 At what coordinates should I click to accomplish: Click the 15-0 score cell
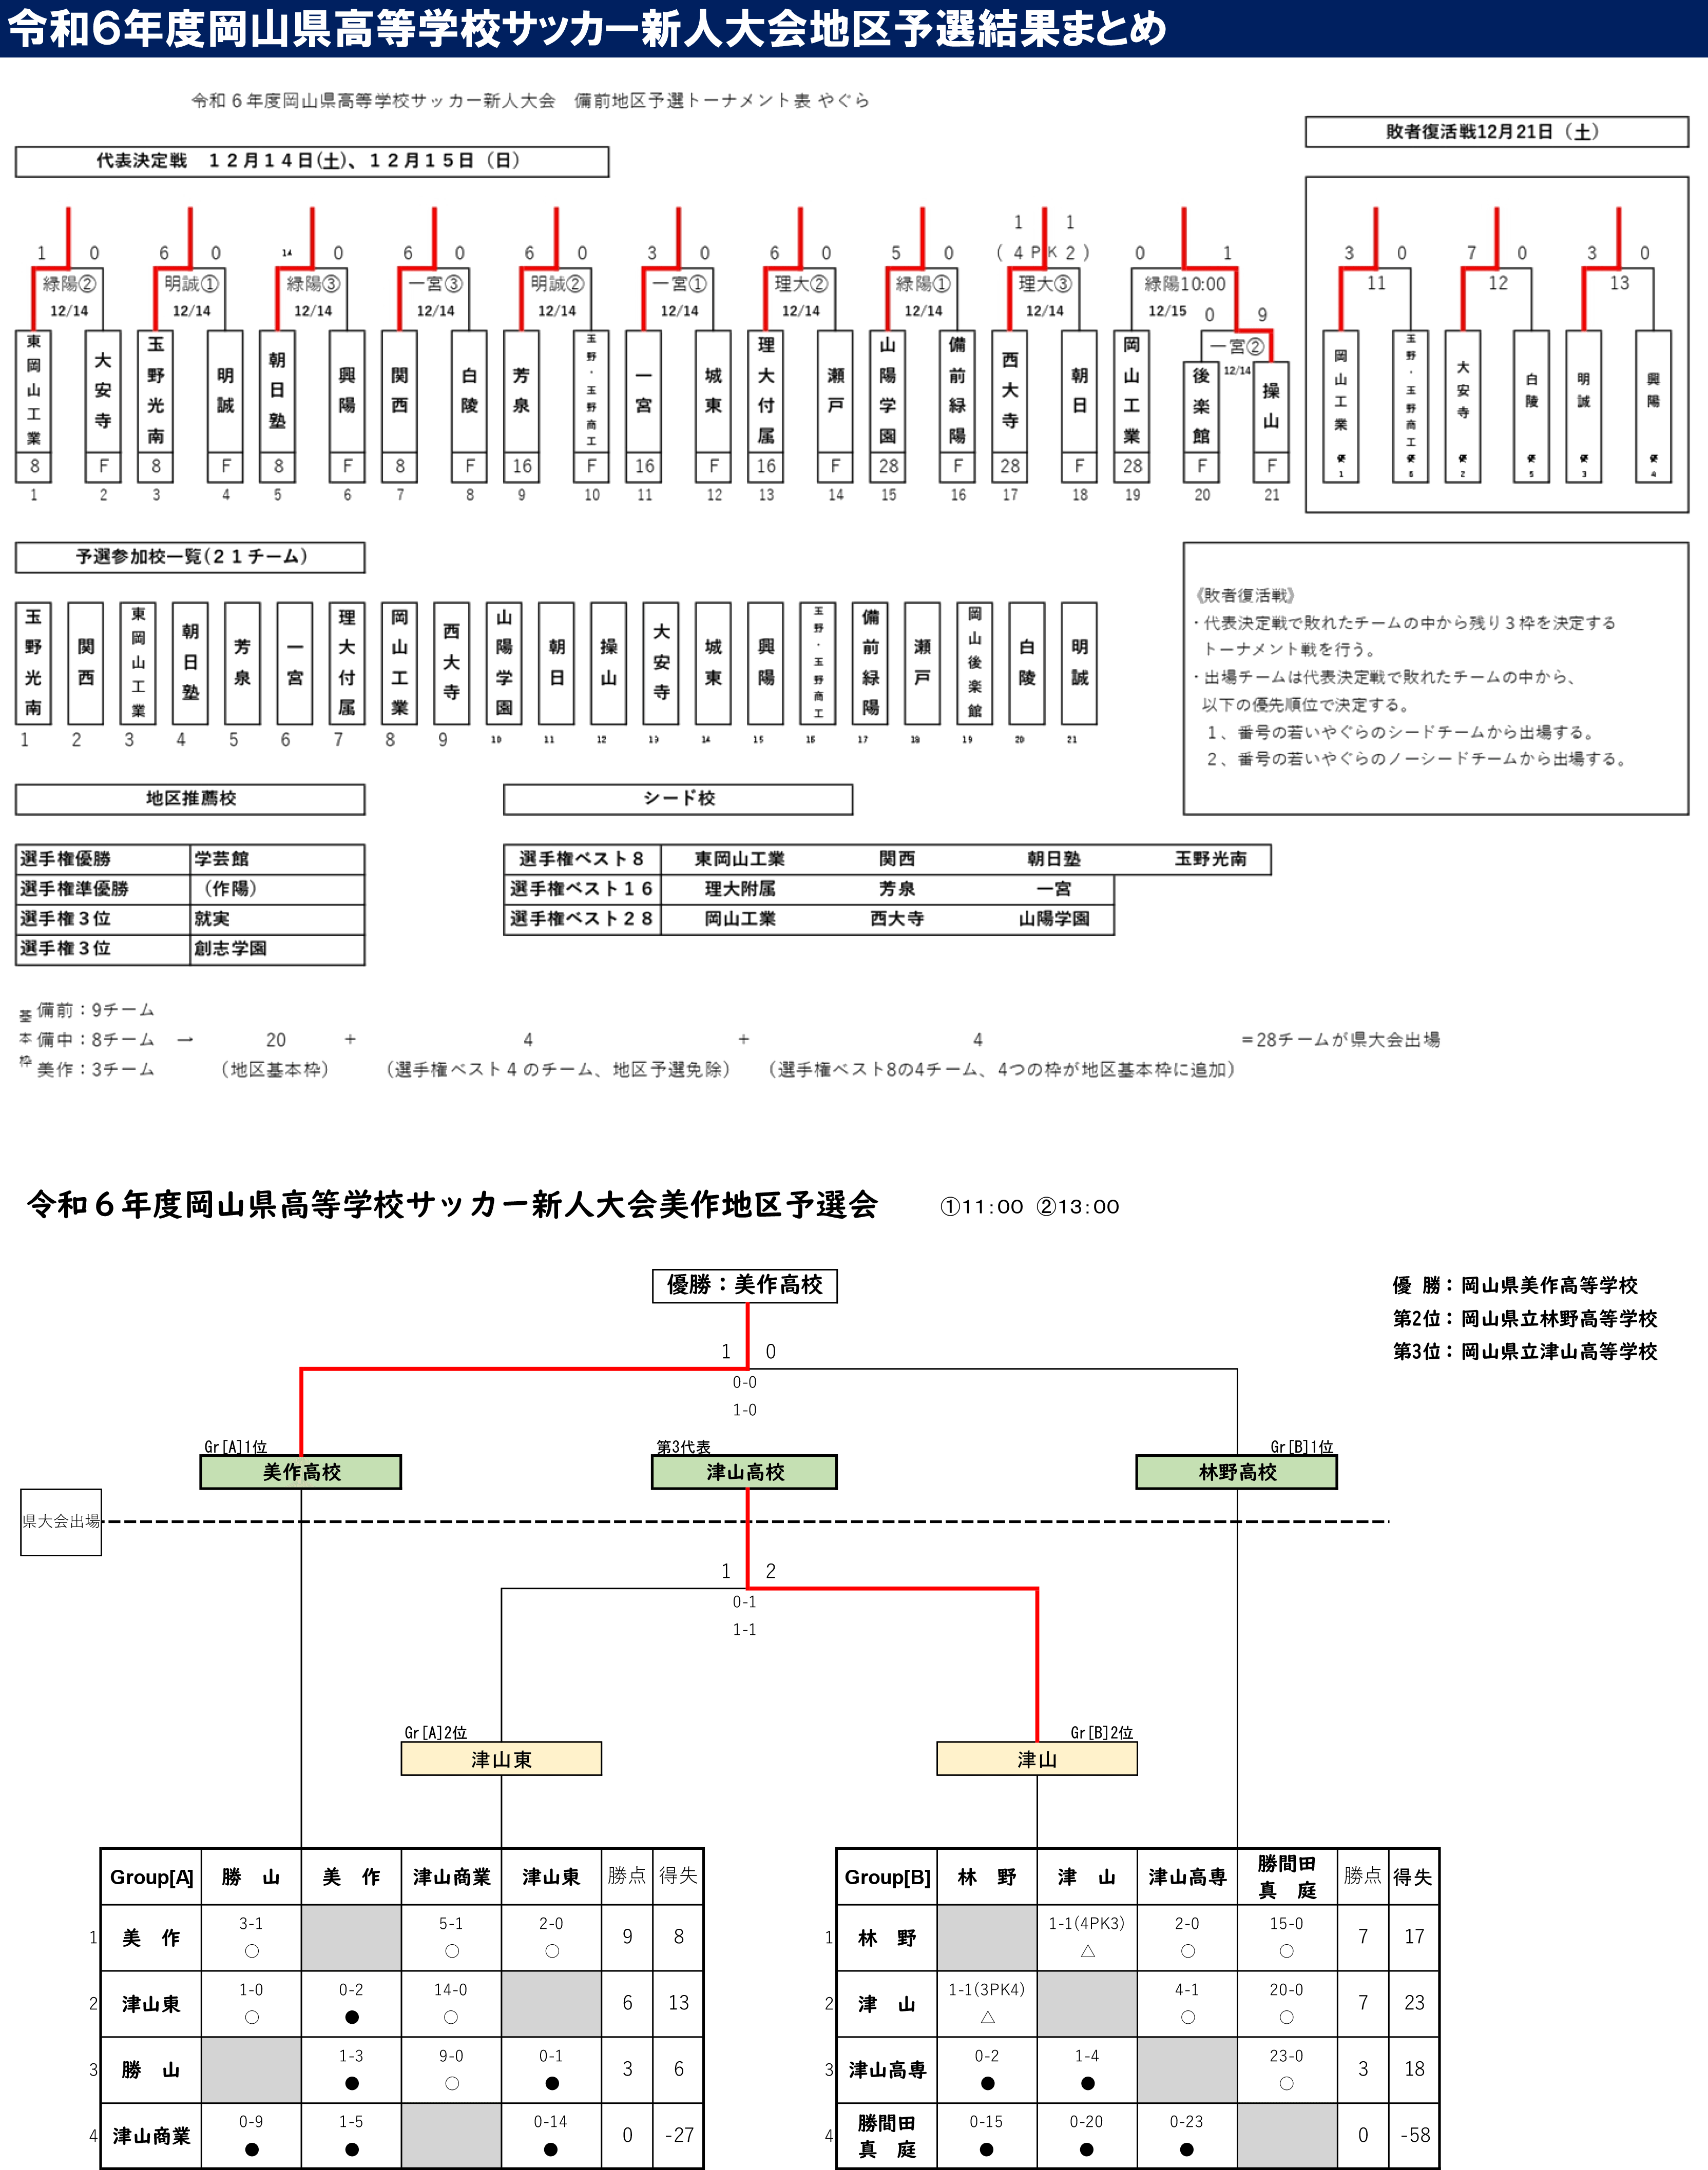1287,1937
